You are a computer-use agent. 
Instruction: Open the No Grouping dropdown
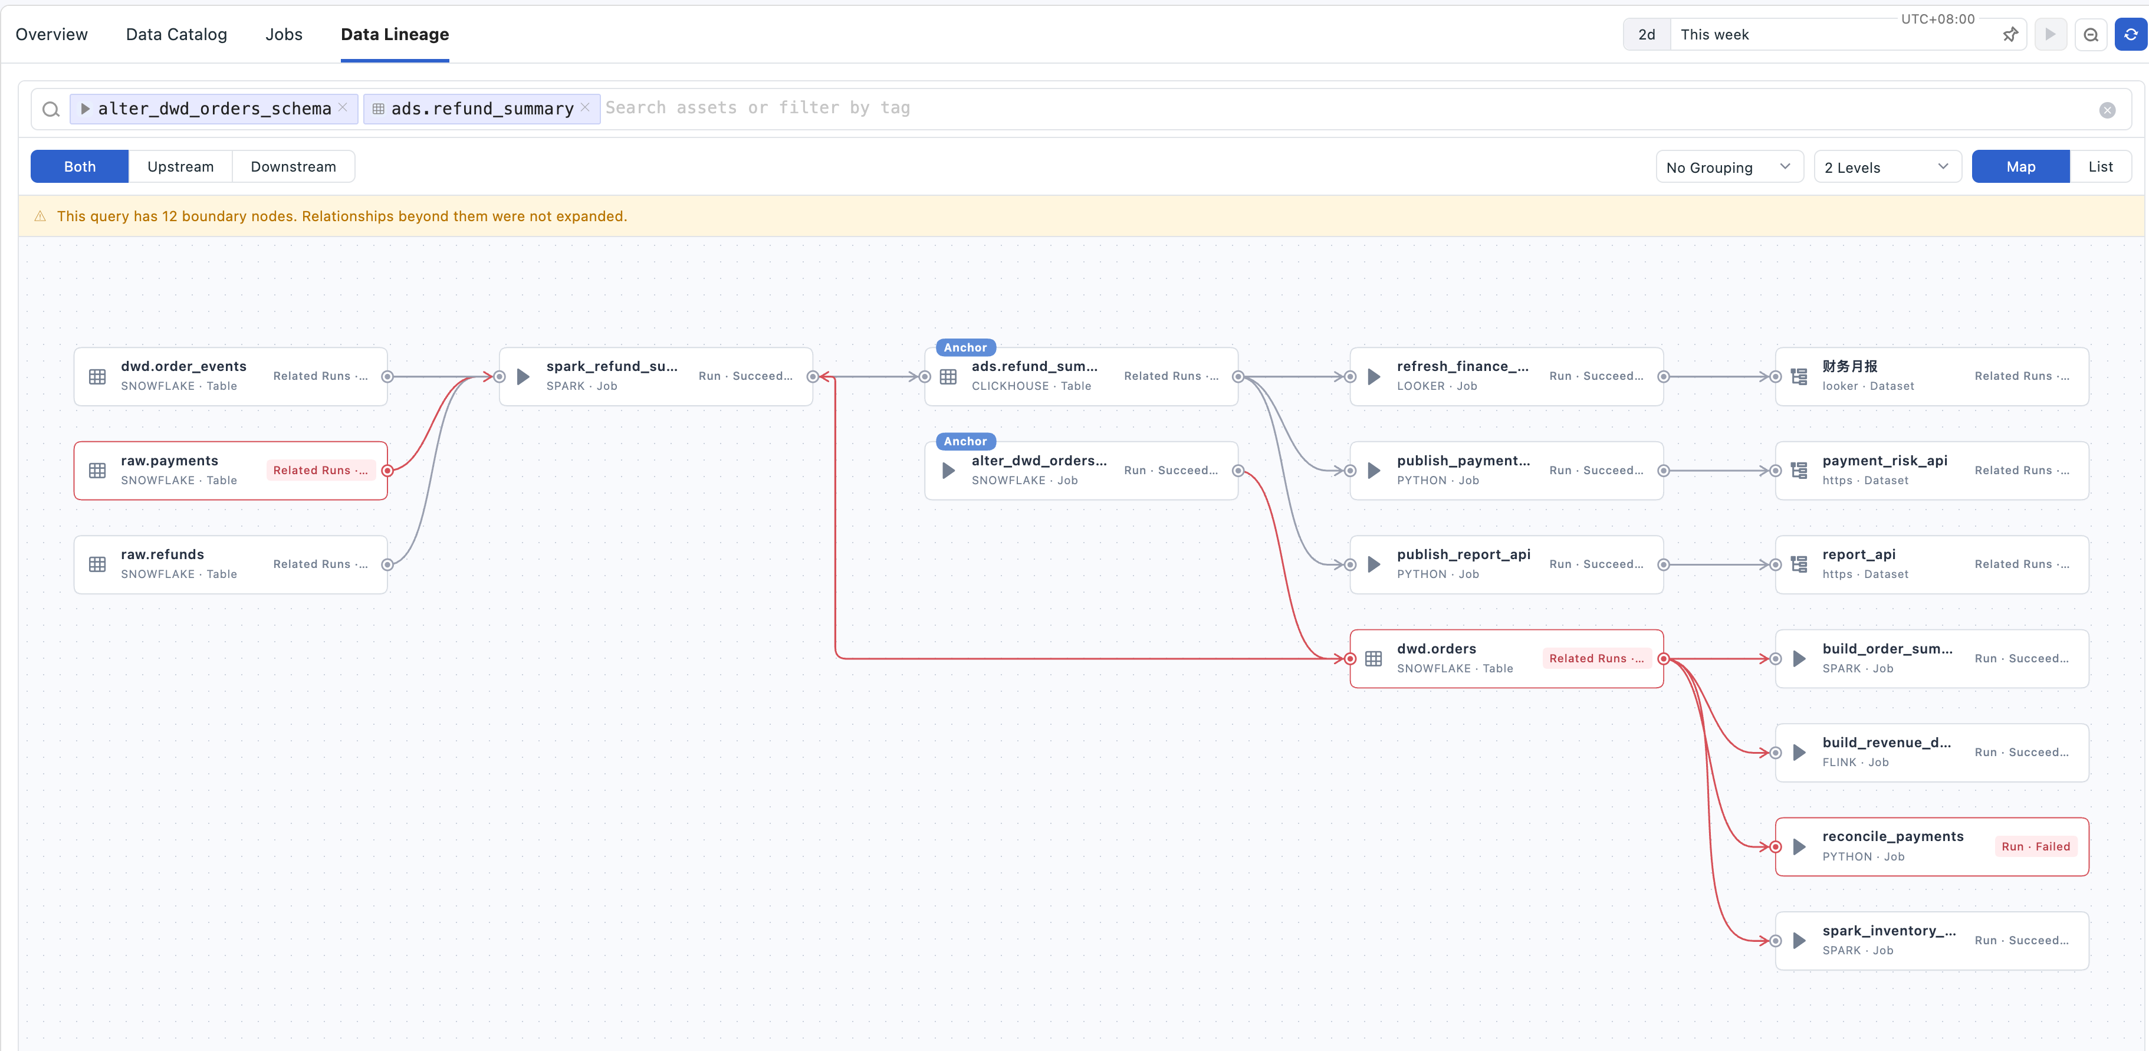[x=1729, y=167]
